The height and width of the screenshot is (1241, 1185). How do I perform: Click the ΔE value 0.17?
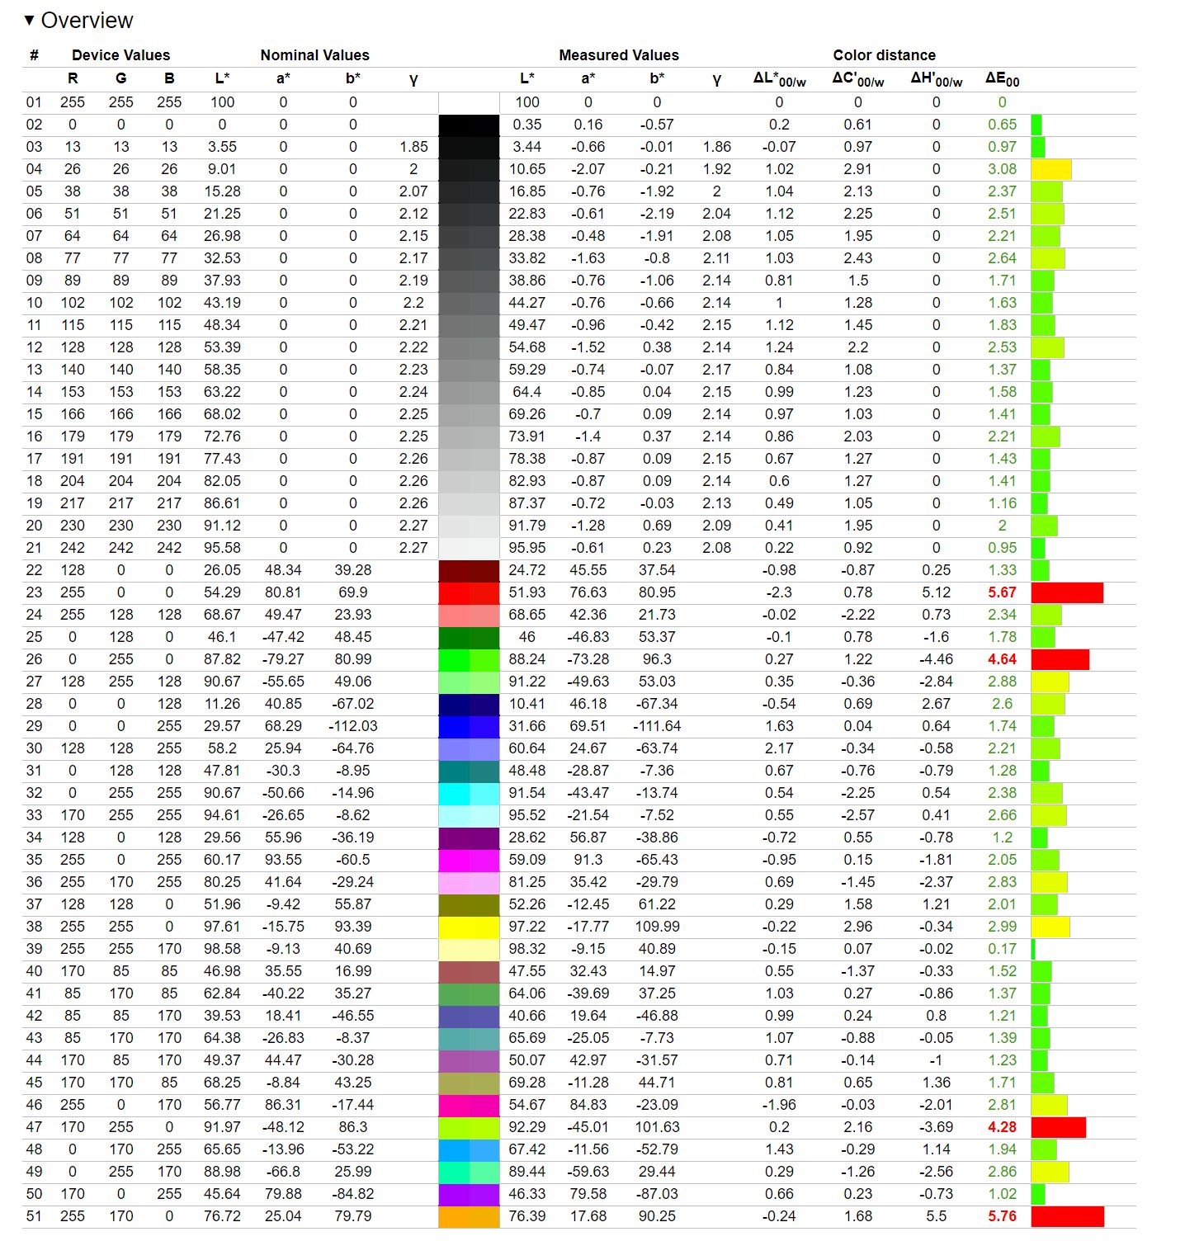pyautogui.click(x=1003, y=949)
